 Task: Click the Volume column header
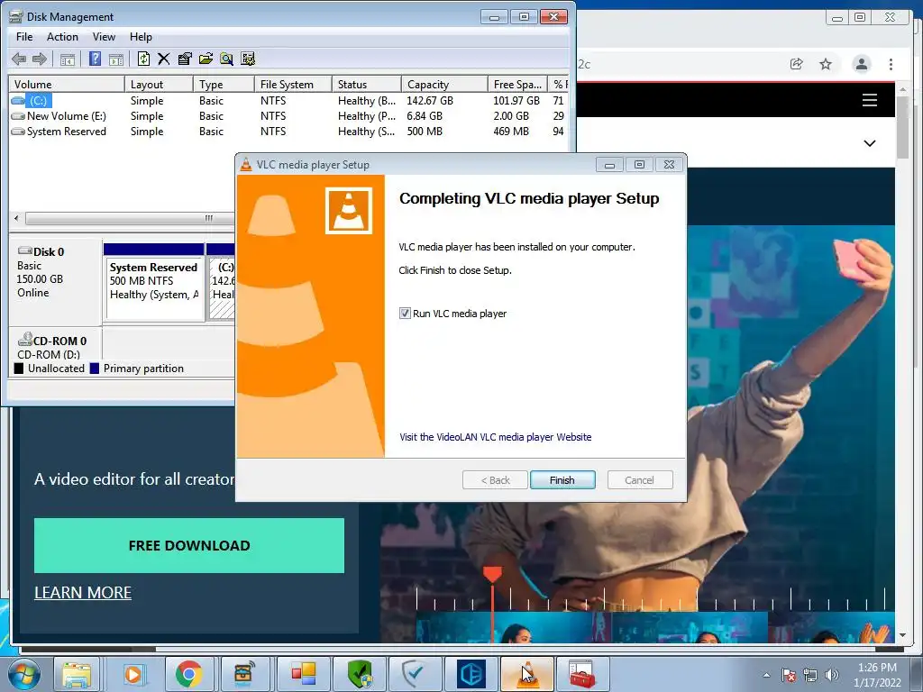(66, 85)
